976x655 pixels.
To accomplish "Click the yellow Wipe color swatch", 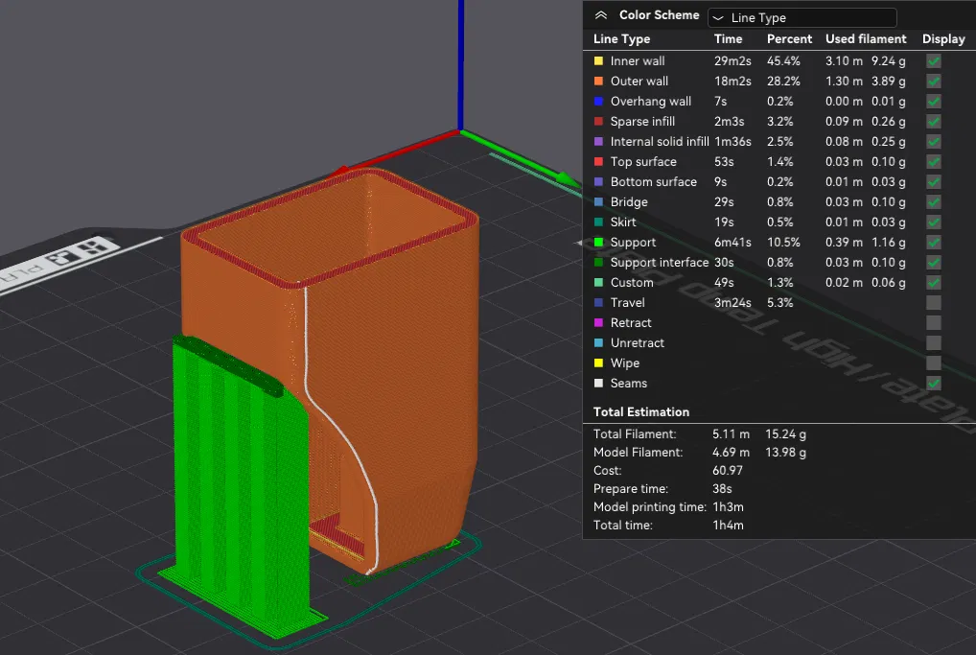I will click(x=599, y=363).
